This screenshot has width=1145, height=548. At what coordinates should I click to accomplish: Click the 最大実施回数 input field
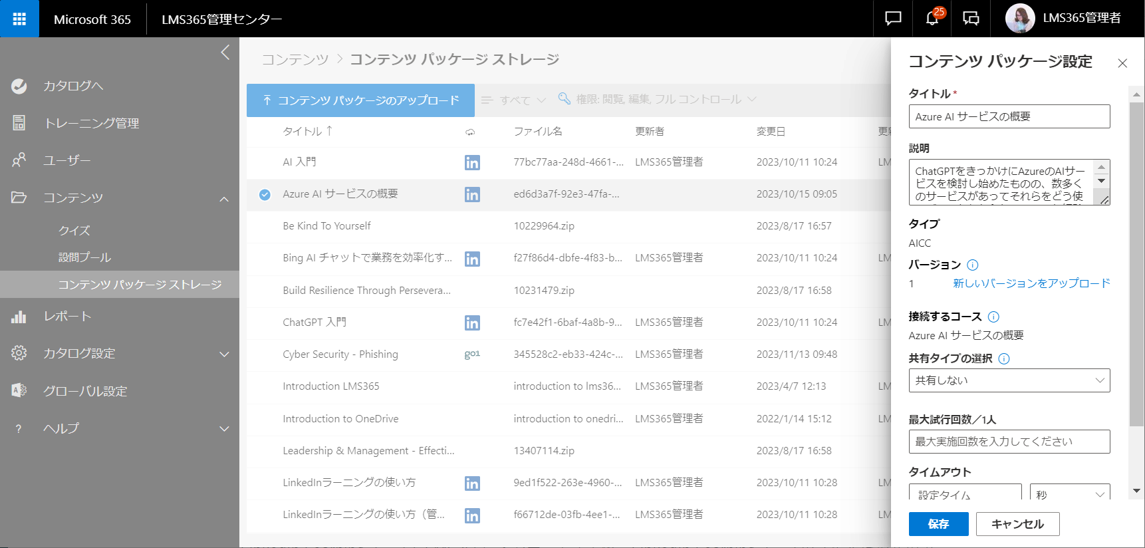pos(1009,442)
